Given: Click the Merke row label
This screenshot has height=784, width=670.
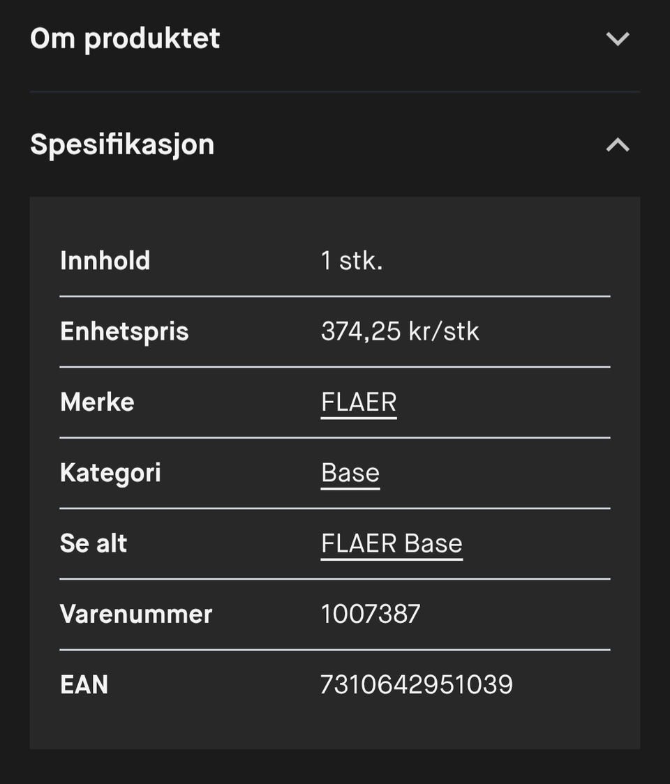Looking at the screenshot, I should (97, 402).
